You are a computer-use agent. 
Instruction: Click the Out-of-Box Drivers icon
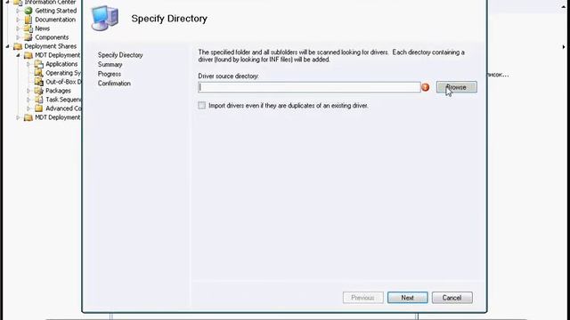pyautogui.click(x=39, y=82)
